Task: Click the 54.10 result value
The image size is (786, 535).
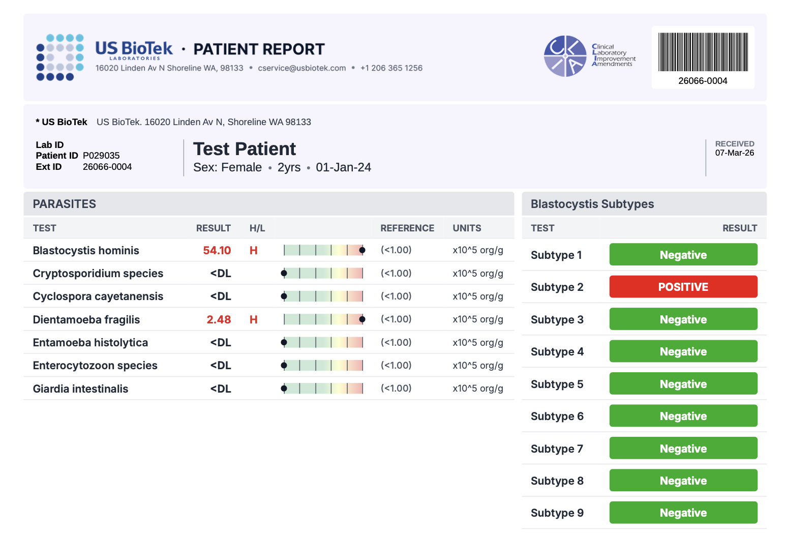Action: (x=217, y=251)
